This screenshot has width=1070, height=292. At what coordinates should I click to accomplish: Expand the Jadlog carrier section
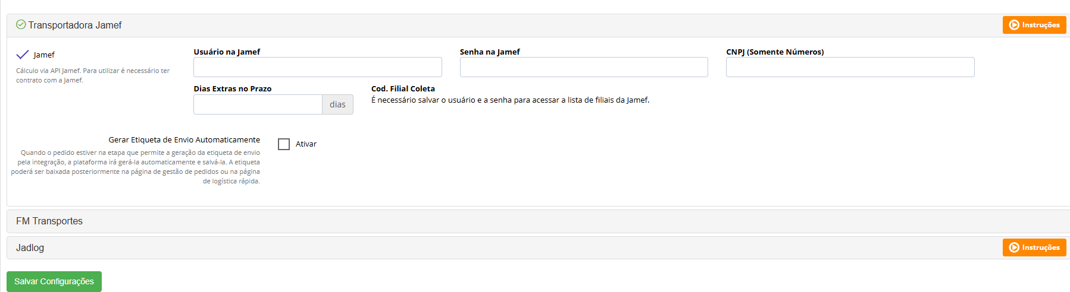30,247
